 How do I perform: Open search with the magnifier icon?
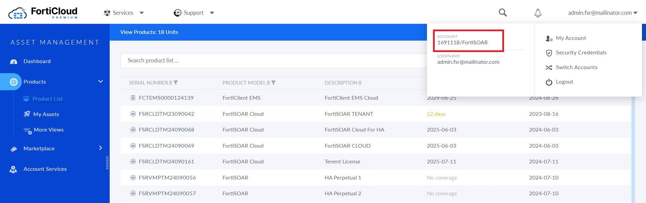[503, 12]
